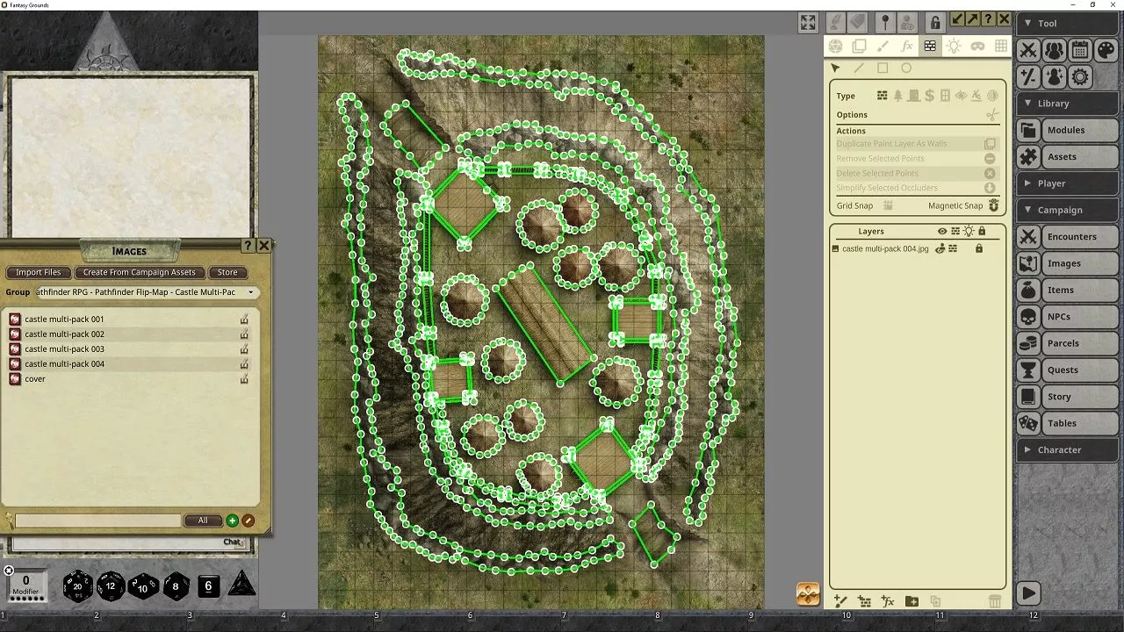Click the player vision preview icon
The width and height of the screenshot is (1124, 632).
[x=909, y=23]
